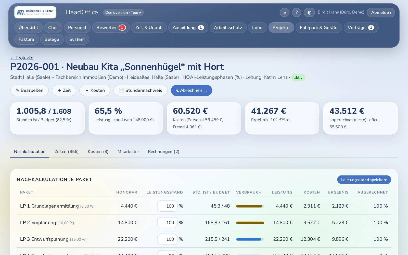408x255 pixels.
Task: Edit Leistungsstand field for LP 2 Vorplanung
Action: point(167,223)
